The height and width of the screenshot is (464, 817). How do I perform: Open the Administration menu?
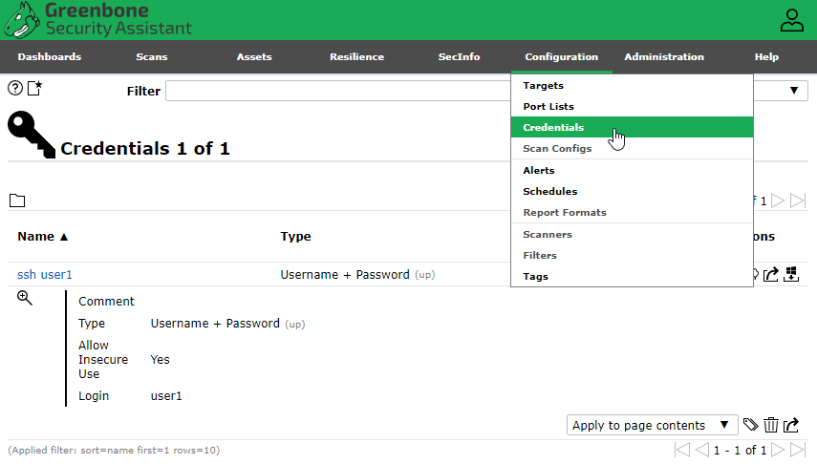[664, 56]
